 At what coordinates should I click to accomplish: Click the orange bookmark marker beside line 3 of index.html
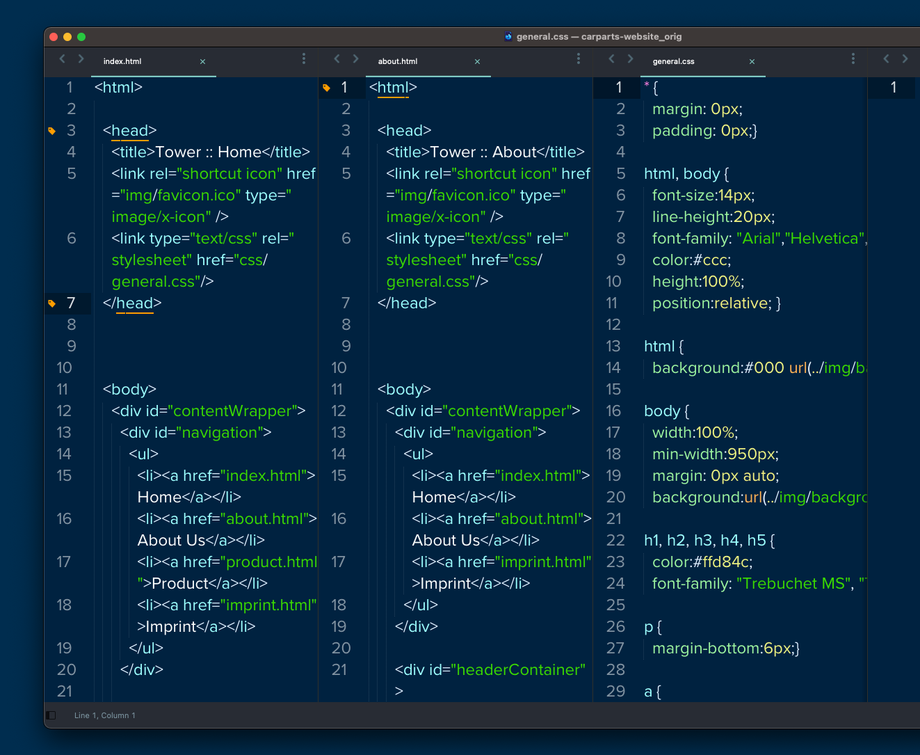pyautogui.click(x=51, y=130)
